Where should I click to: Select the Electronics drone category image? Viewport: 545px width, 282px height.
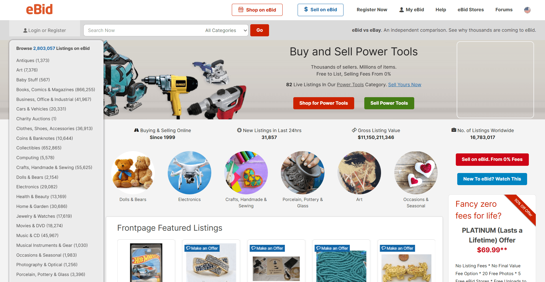point(189,173)
